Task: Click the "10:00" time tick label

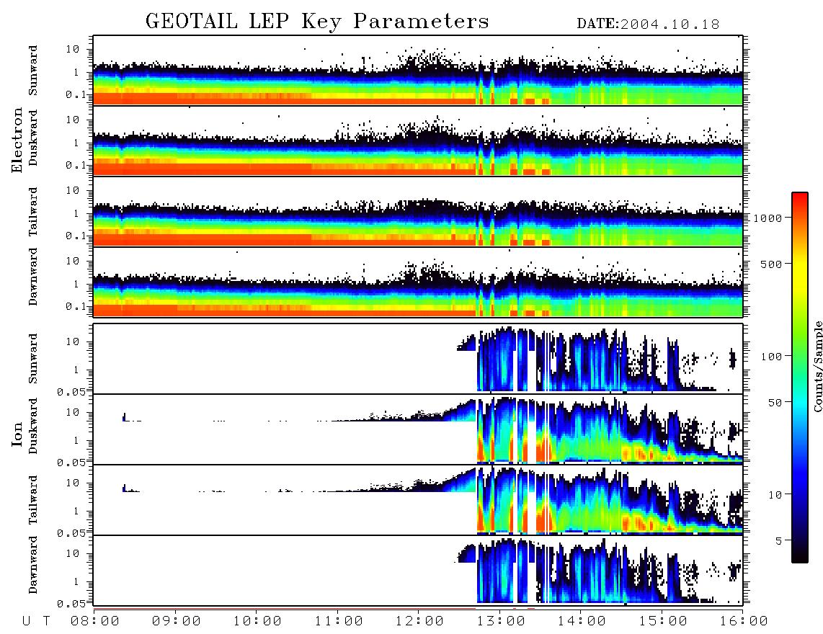Action: pyautogui.click(x=257, y=622)
